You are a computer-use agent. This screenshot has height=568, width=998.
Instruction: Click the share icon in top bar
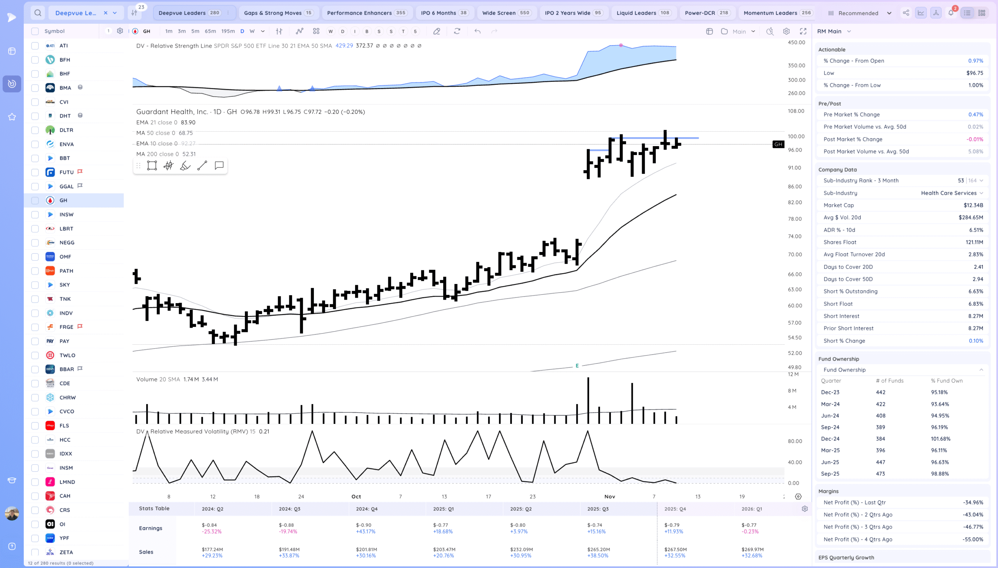click(x=906, y=13)
